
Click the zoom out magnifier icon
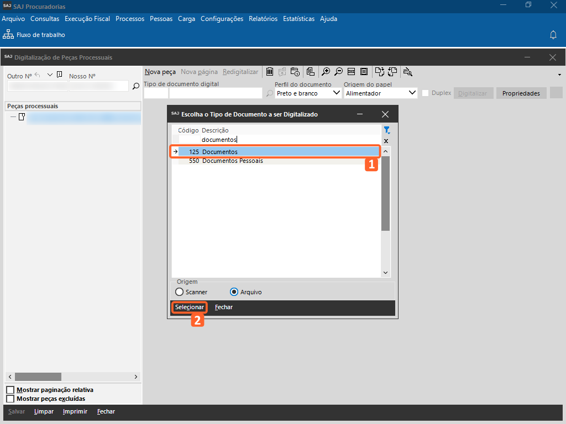(338, 72)
